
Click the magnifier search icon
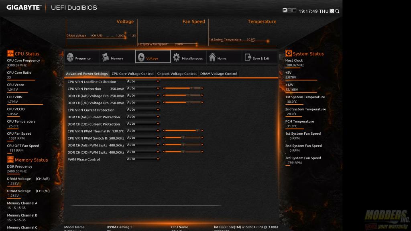click(337, 11)
